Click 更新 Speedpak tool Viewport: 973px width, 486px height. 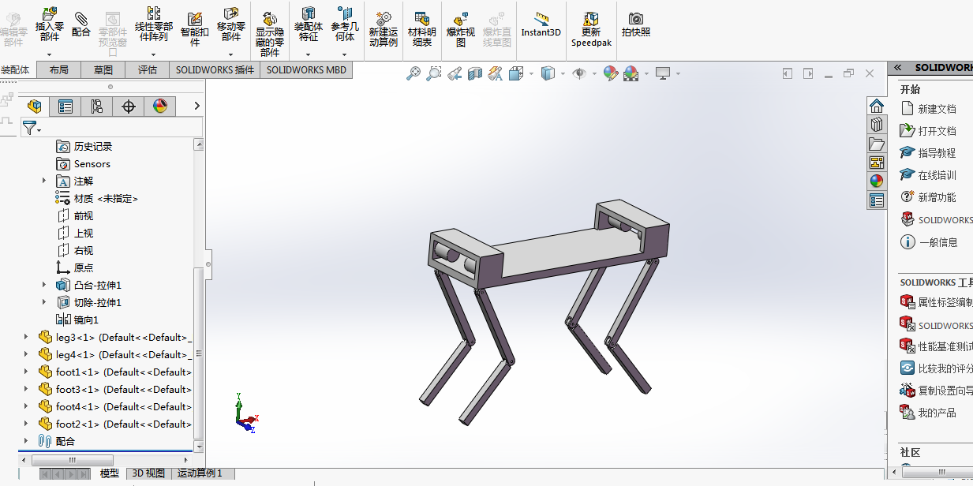[591, 28]
